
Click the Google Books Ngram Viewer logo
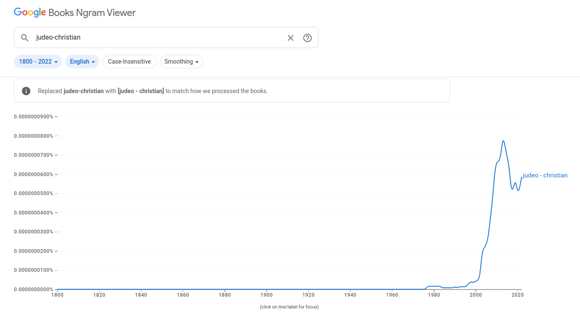75,13
